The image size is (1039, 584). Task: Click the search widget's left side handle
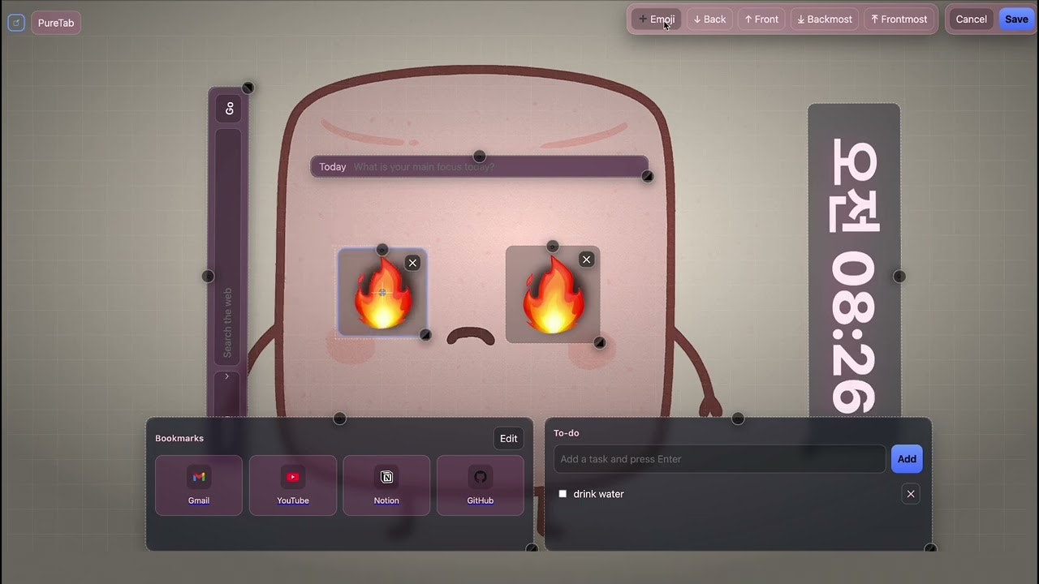click(x=208, y=277)
